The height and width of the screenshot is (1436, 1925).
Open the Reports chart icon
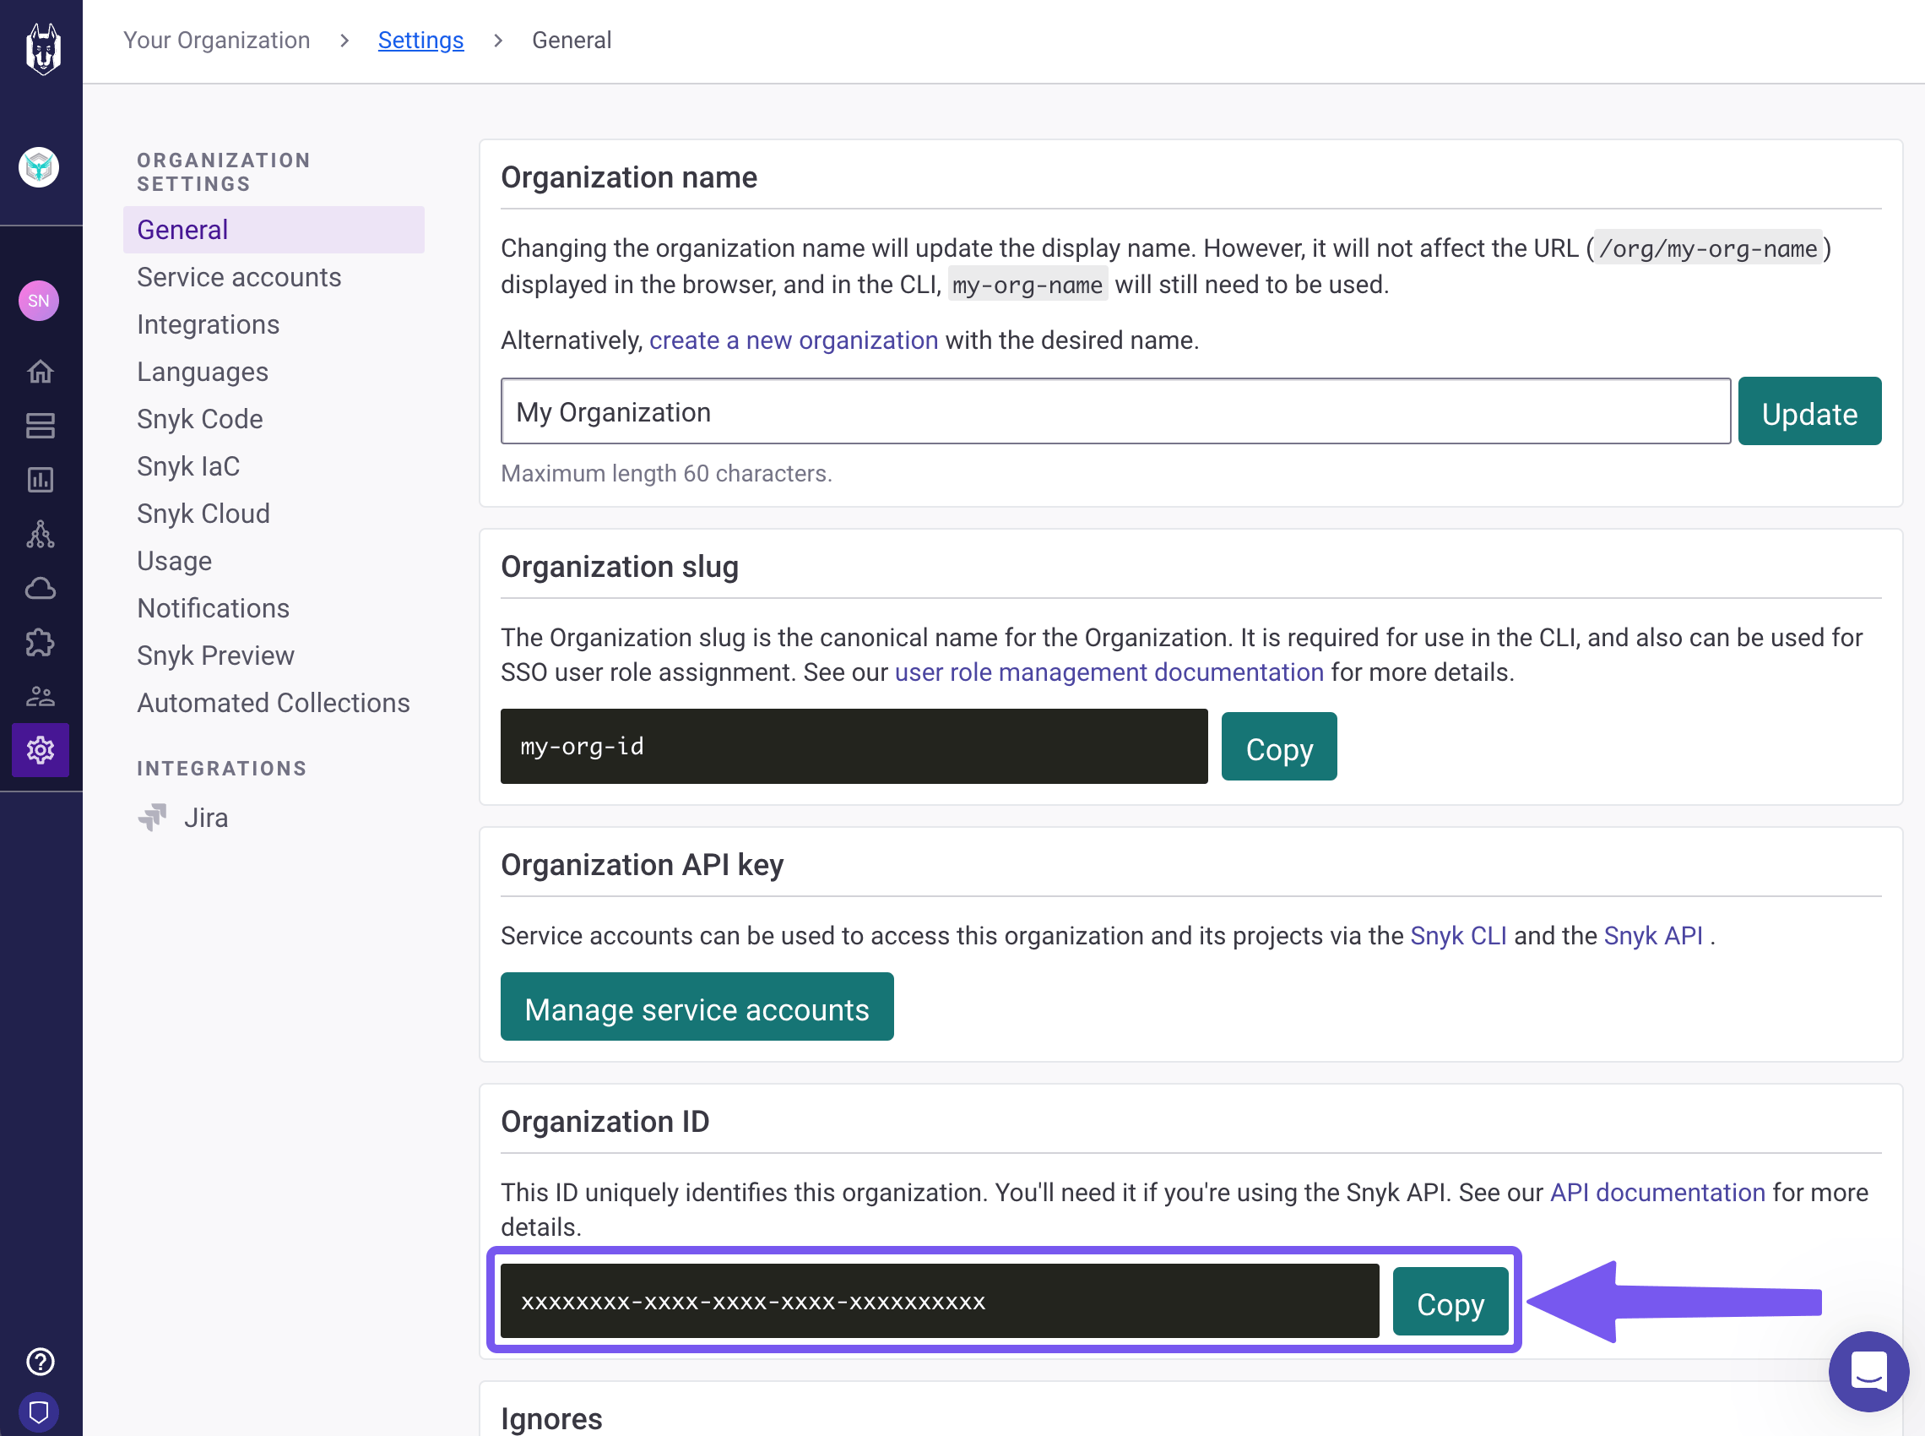tap(40, 480)
